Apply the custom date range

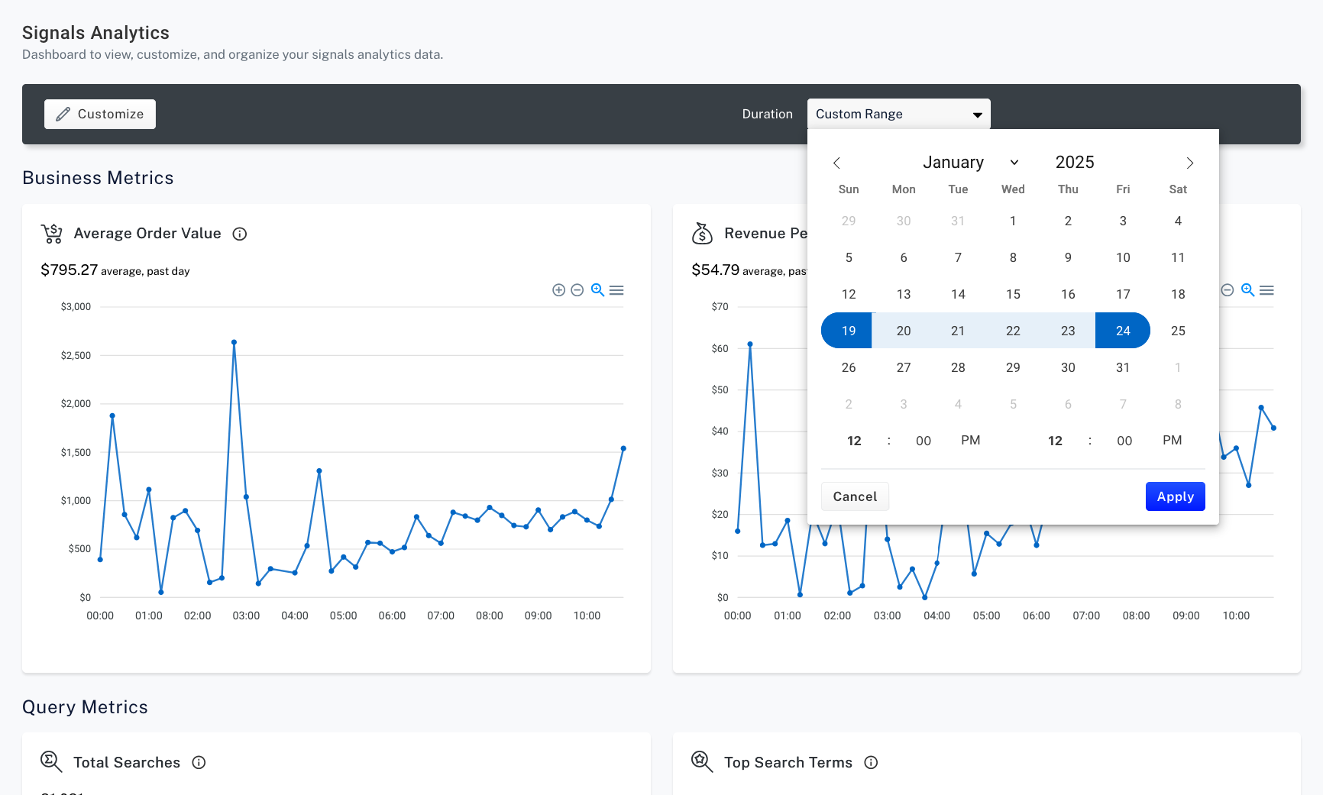click(1175, 496)
